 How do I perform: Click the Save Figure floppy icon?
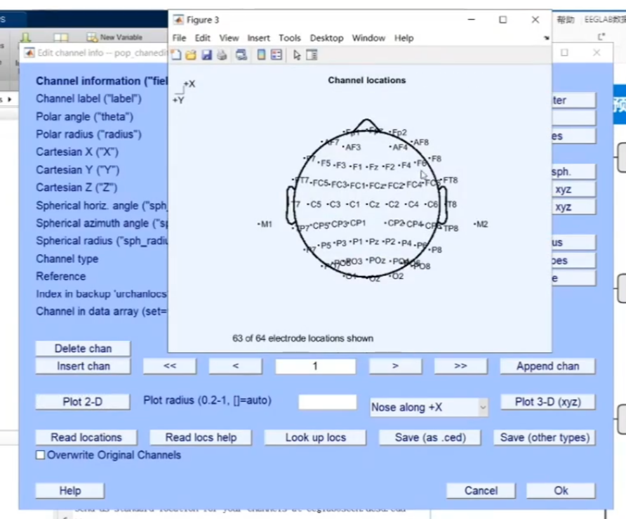tap(206, 55)
